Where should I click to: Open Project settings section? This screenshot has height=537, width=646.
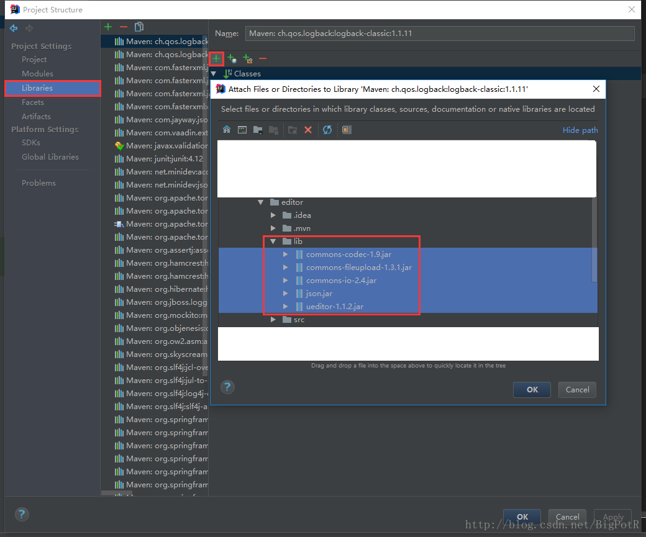click(34, 60)
